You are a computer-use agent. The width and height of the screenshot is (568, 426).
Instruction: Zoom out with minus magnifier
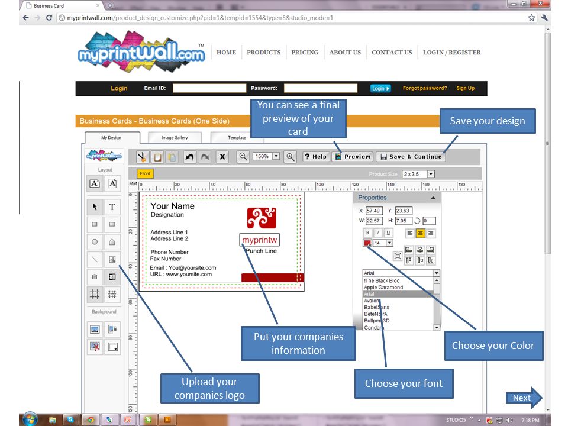point(243,157)
